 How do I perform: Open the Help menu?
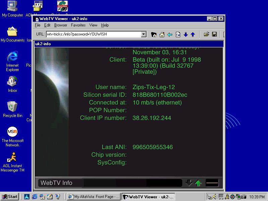click(105, 25)
